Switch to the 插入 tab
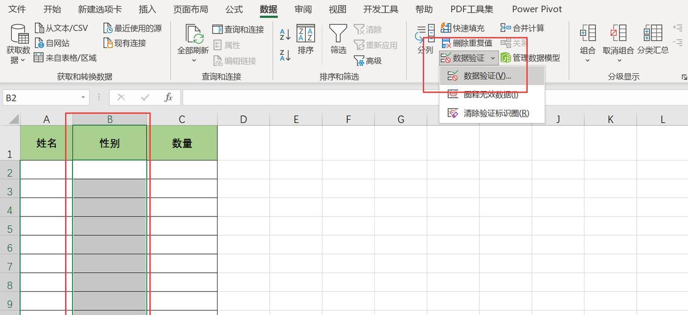The height and width of the screenshot is (315, 688). [147, 9]
